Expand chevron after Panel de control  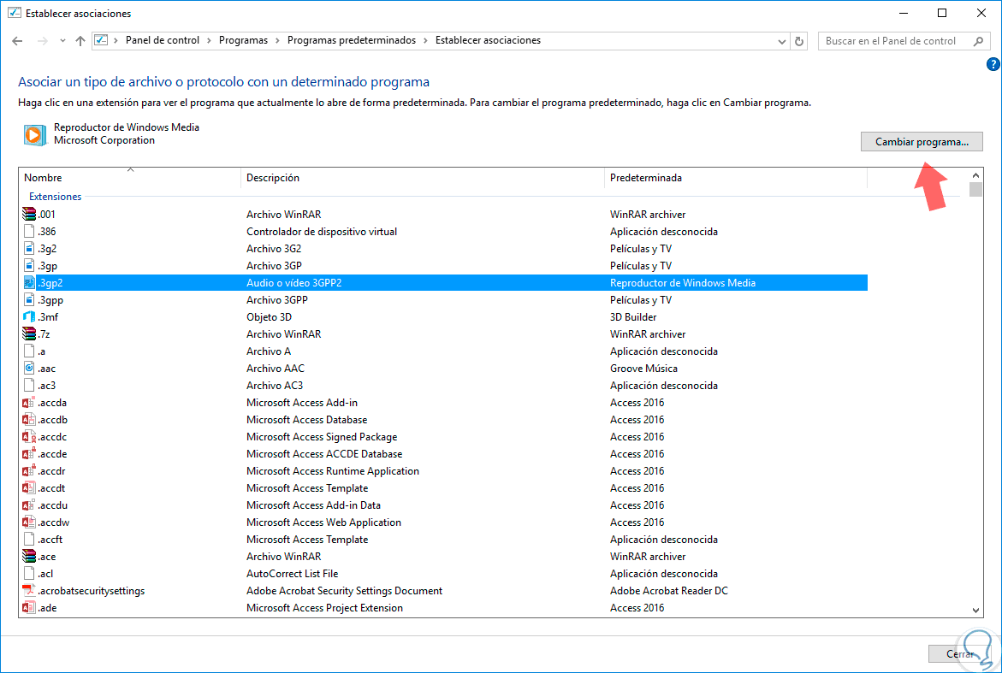tap(209, 40)
